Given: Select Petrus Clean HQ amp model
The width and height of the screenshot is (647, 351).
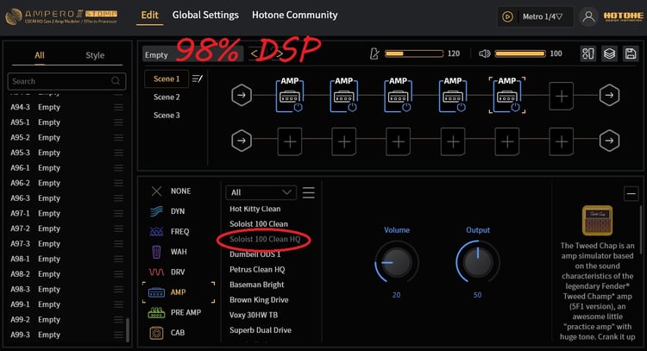Looking at the screenshot, I should 257,270.
